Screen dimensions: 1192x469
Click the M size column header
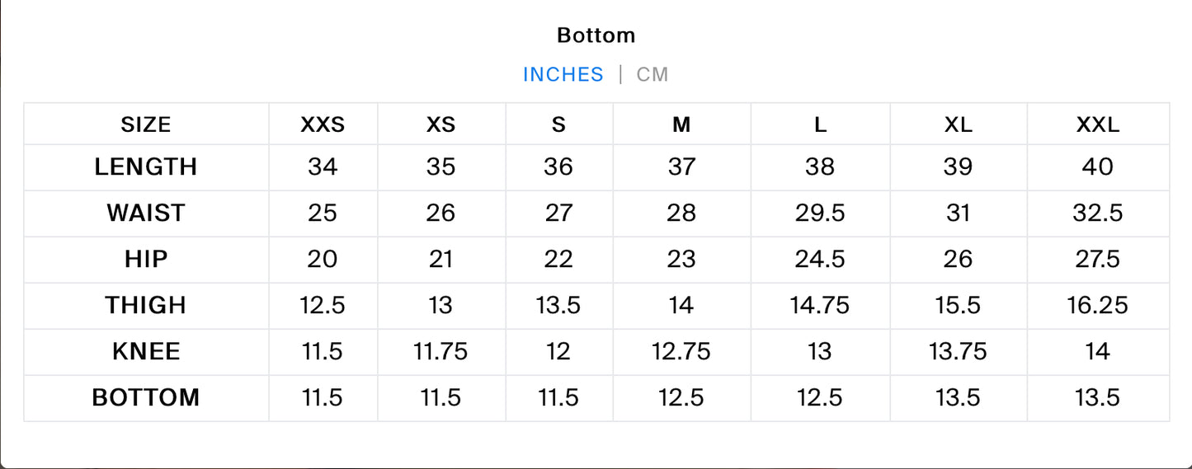(681, 125)
